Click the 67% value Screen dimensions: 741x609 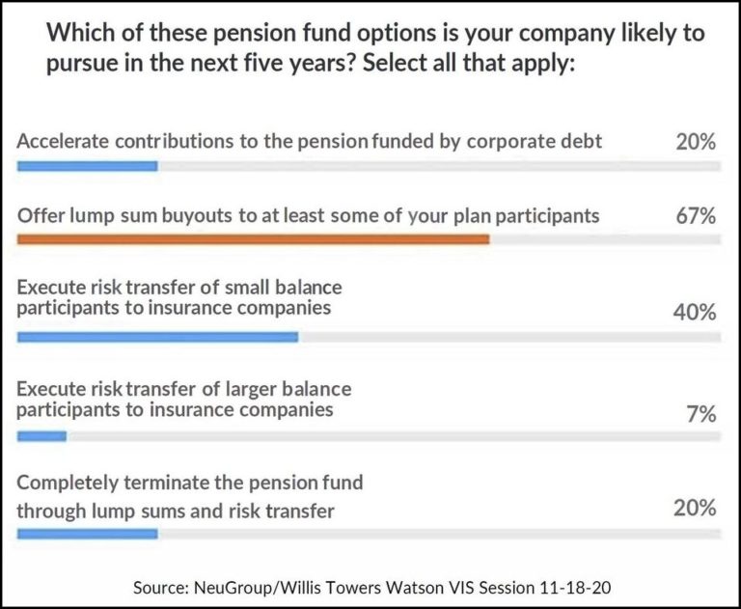click(695, 215)
